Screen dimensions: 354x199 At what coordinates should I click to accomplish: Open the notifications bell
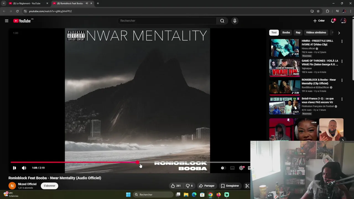333,21
